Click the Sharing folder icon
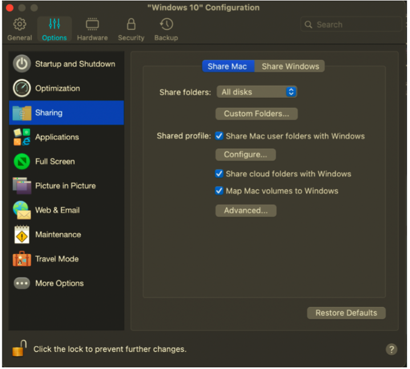This screenshot has height=369, width=410. point(22,113)
